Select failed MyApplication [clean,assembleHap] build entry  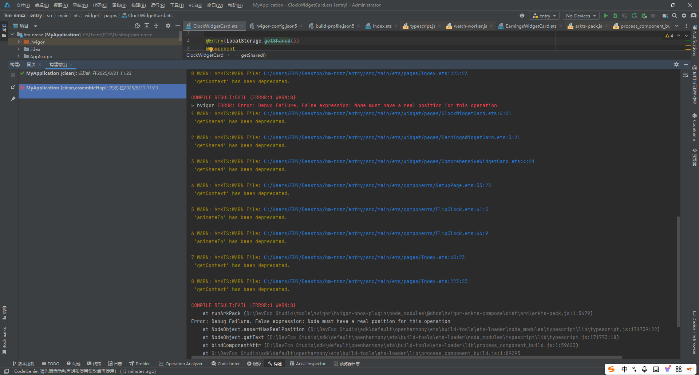tap(102, 91)
